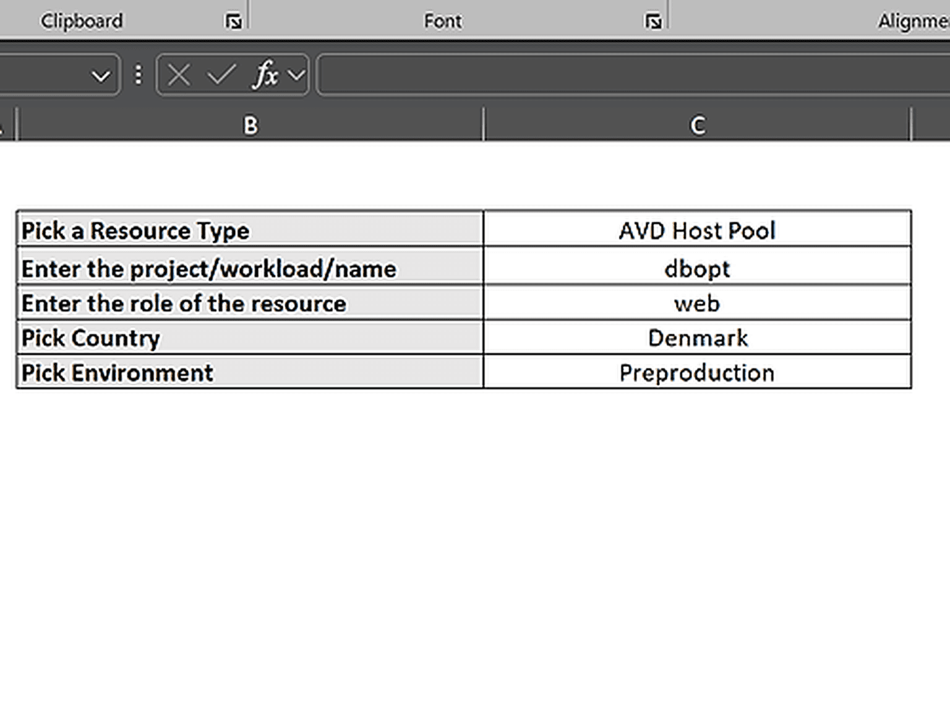The image size is (950, 712).
Task: Expand the Name Box dropdown arrow
Action: (x=101, y=76)
